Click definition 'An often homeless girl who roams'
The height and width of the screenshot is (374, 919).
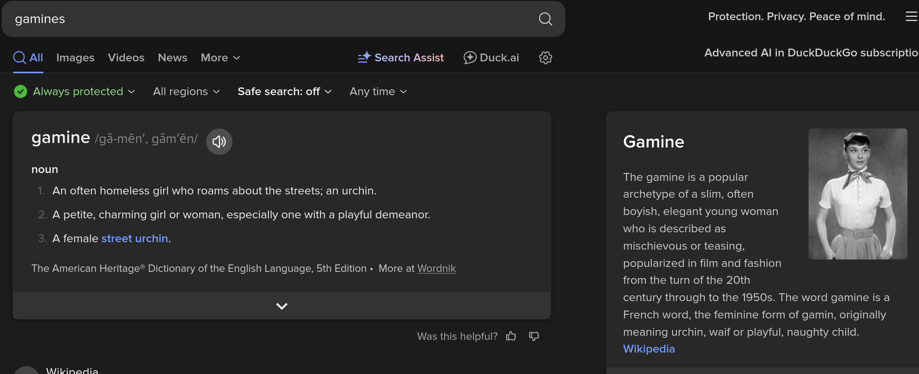click(x=214, y=191)
